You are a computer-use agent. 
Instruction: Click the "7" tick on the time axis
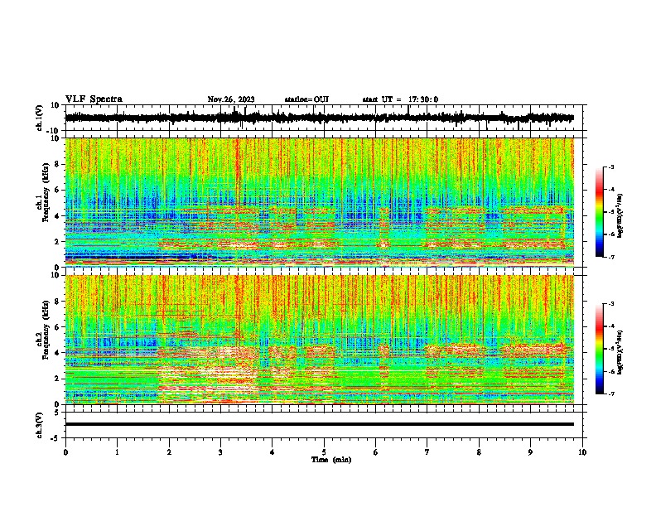coord(427,452)
